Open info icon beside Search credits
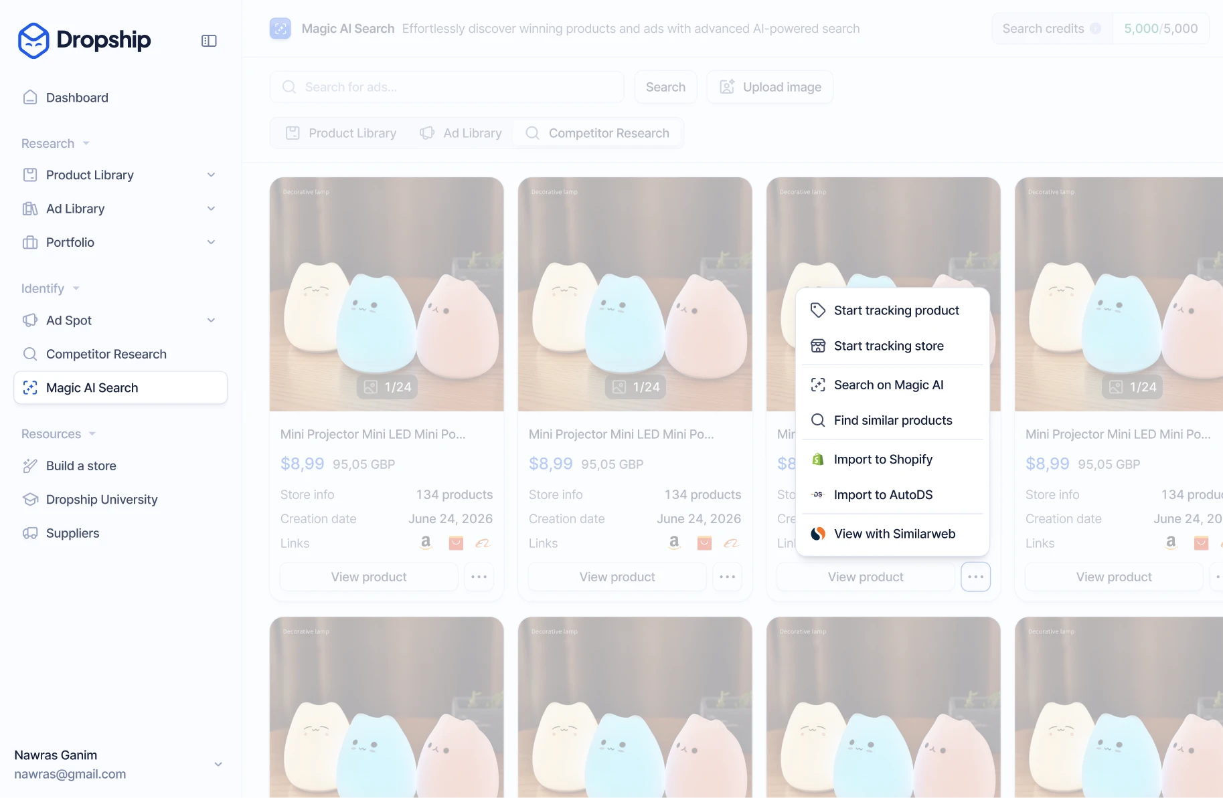Screen dimensions: 1223x798 click(x=1095, y=29)
